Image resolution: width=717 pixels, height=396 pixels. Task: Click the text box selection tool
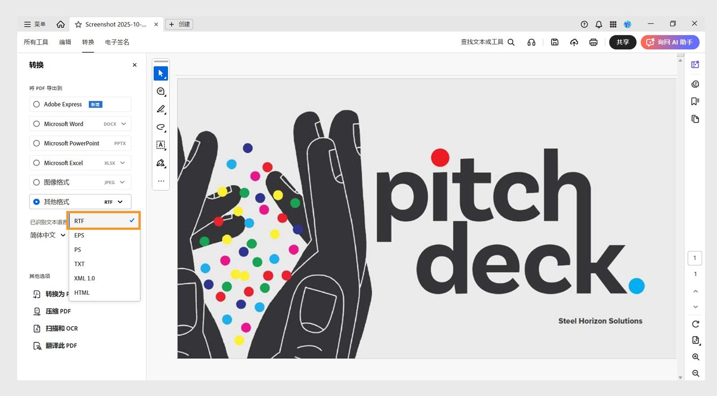click(161, 145)
